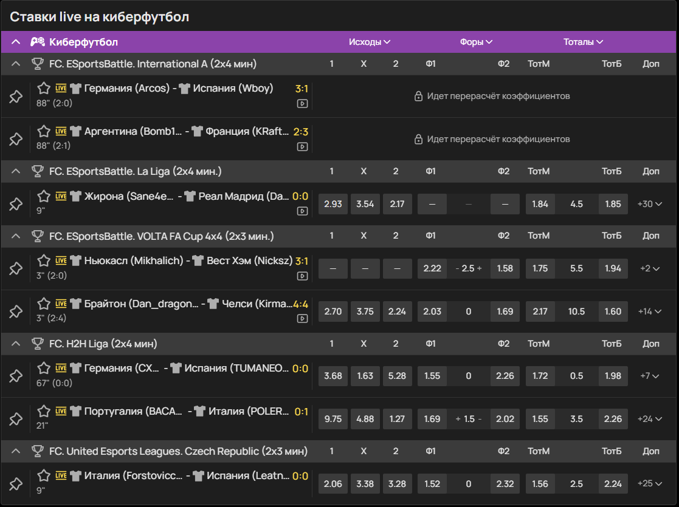Add Германия (Arcos) match to favorites star

coord(44,88)
